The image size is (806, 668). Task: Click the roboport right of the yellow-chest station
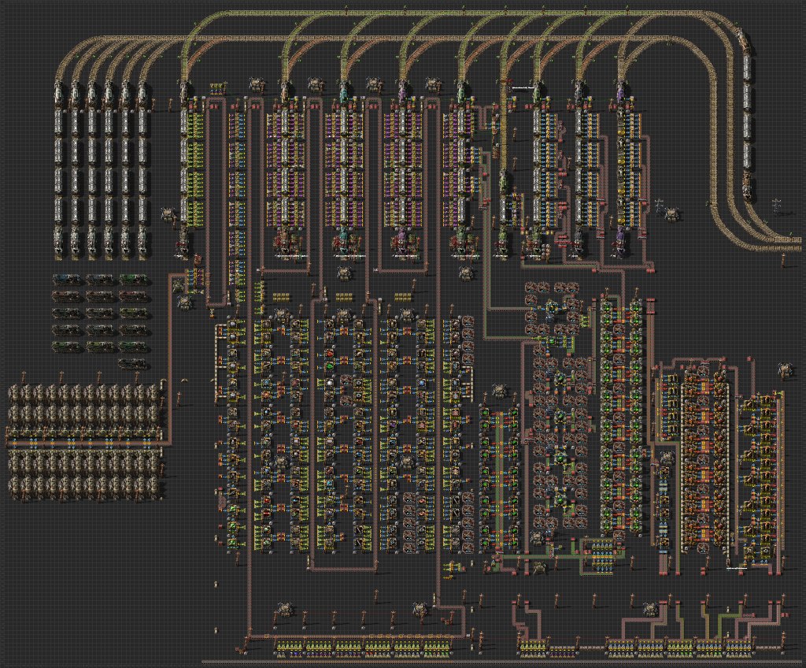[671, 213]
